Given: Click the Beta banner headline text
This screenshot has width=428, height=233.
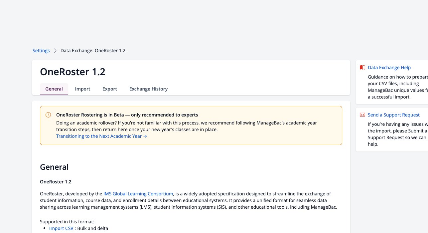Looking at the screenshot, I should tap(127, 115).
